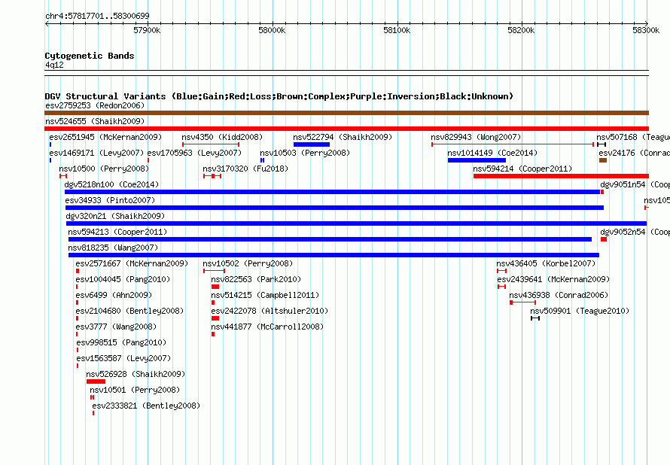This screenshot has height=465, width=670.
Task: Select nsv441877 (McCarroll2008) label
Action: (x=267, y=327)
